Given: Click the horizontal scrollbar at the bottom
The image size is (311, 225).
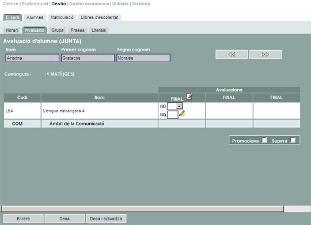Looking at the screenshot, I should (x=143, y=209).
